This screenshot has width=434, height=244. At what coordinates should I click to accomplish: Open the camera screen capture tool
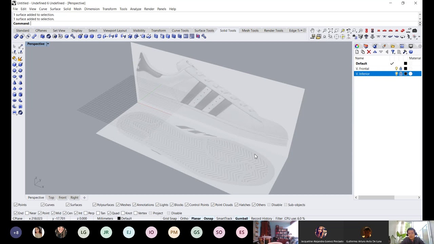click(415, 30)
